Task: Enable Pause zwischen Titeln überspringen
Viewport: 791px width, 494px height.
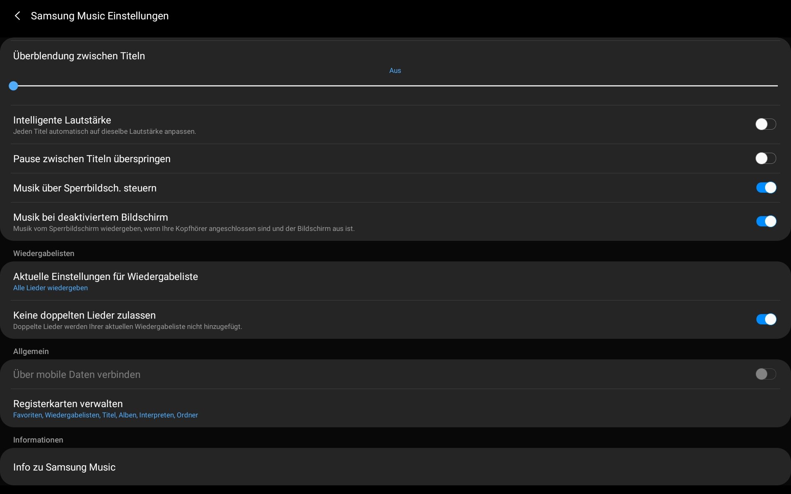Action: [765, 158]
